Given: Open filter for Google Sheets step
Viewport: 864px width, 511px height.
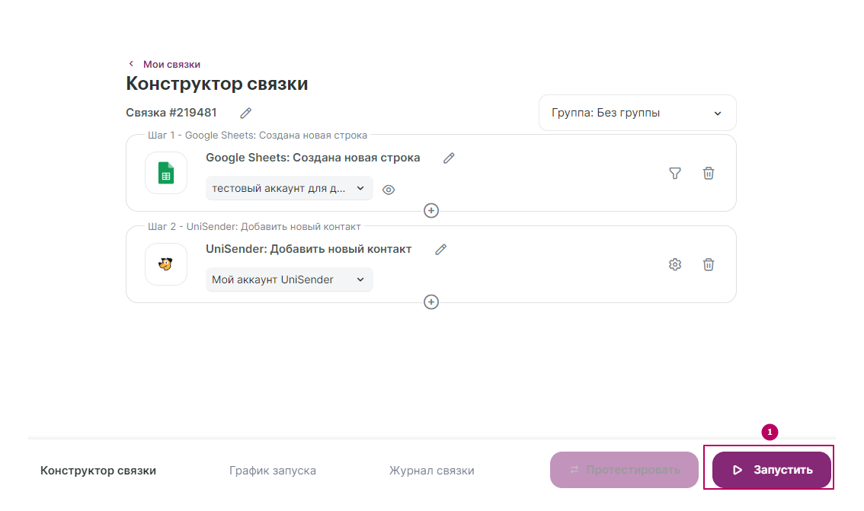Looking at the screenshot, I should 675,174.
